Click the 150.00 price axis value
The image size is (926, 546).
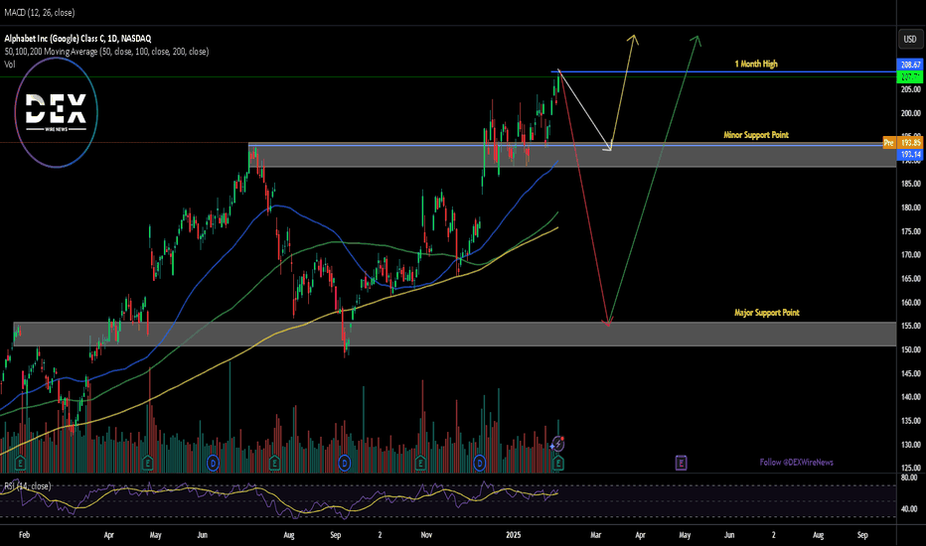tap(910, 350)
